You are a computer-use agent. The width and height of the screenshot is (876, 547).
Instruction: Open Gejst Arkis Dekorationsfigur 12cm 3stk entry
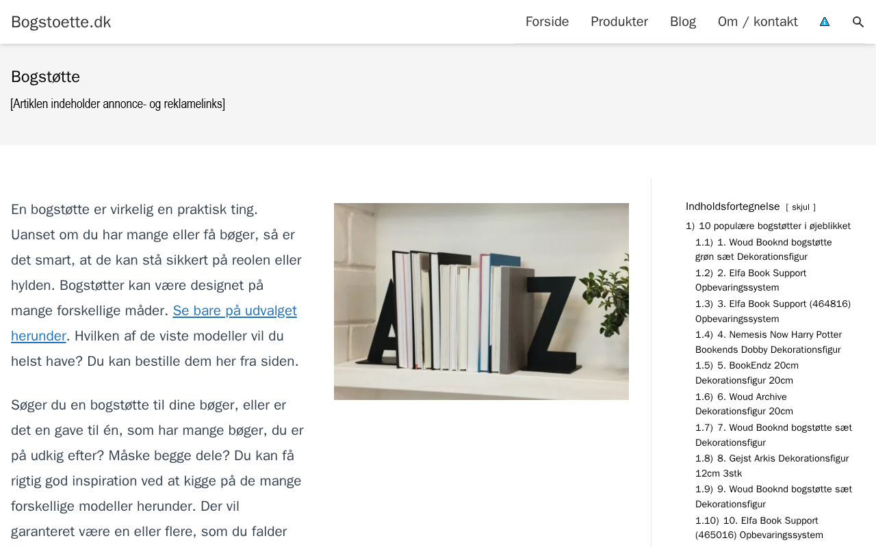click(x=772, y=466)
